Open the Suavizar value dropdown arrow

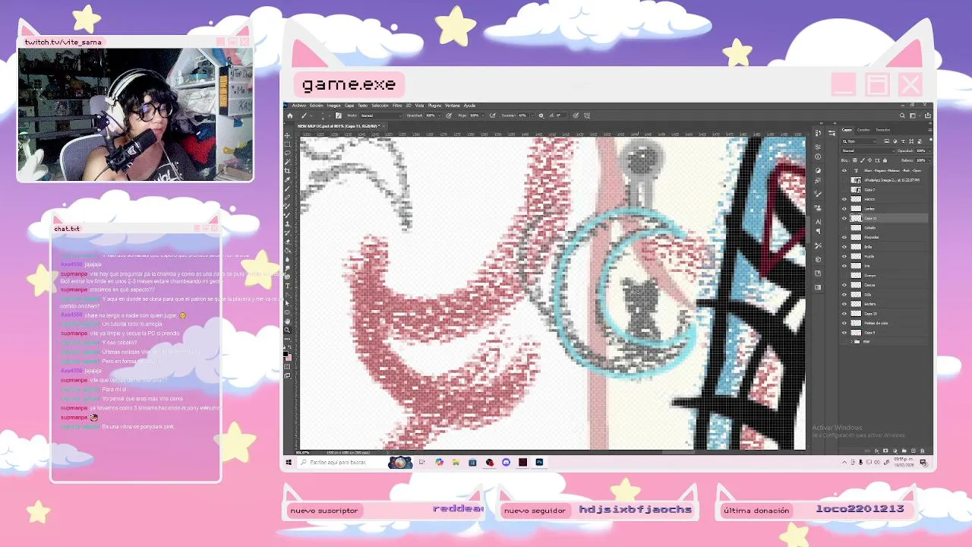tap(532, 115)
